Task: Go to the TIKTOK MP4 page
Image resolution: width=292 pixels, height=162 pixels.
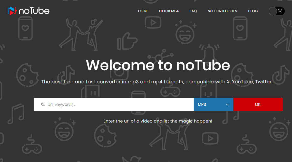Action: [168, 11]
